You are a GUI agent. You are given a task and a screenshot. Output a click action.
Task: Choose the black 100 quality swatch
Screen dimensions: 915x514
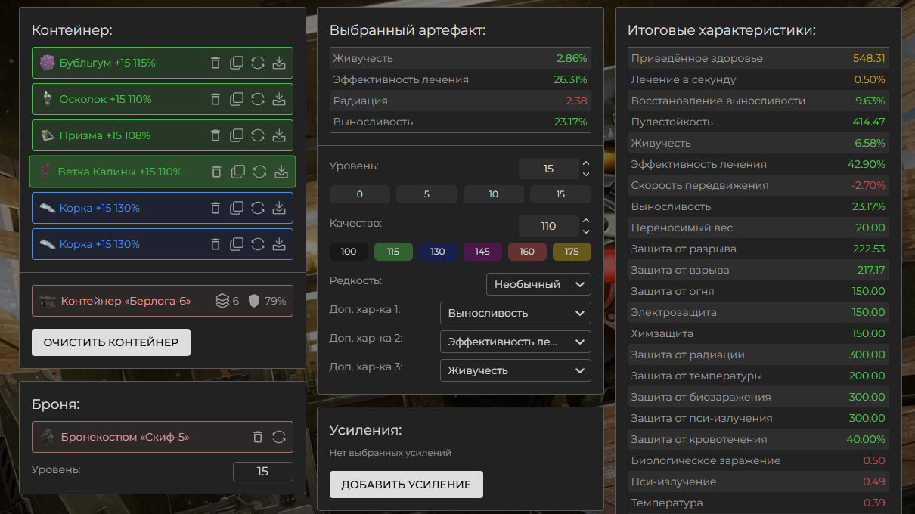coord(349,252)
